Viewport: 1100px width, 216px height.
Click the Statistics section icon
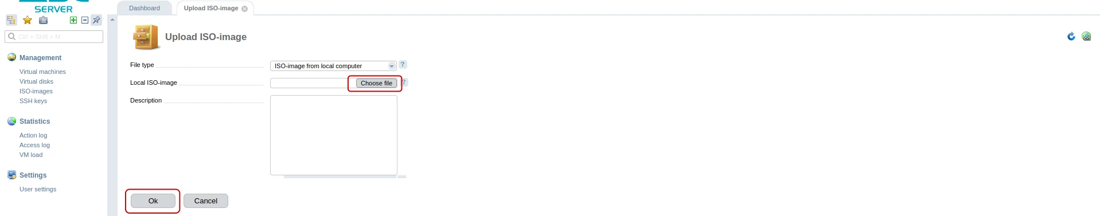[11, 121]
